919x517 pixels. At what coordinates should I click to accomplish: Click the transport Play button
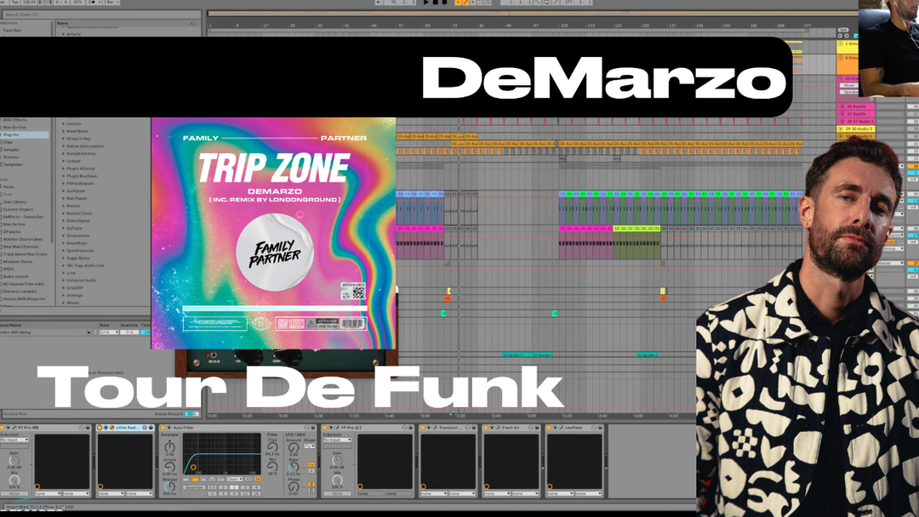point(427,3)
